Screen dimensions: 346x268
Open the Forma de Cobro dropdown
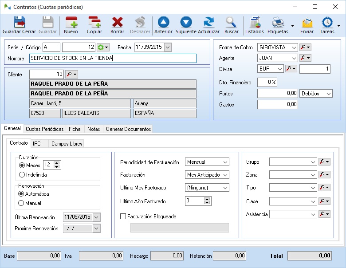(x=294, y=47)
